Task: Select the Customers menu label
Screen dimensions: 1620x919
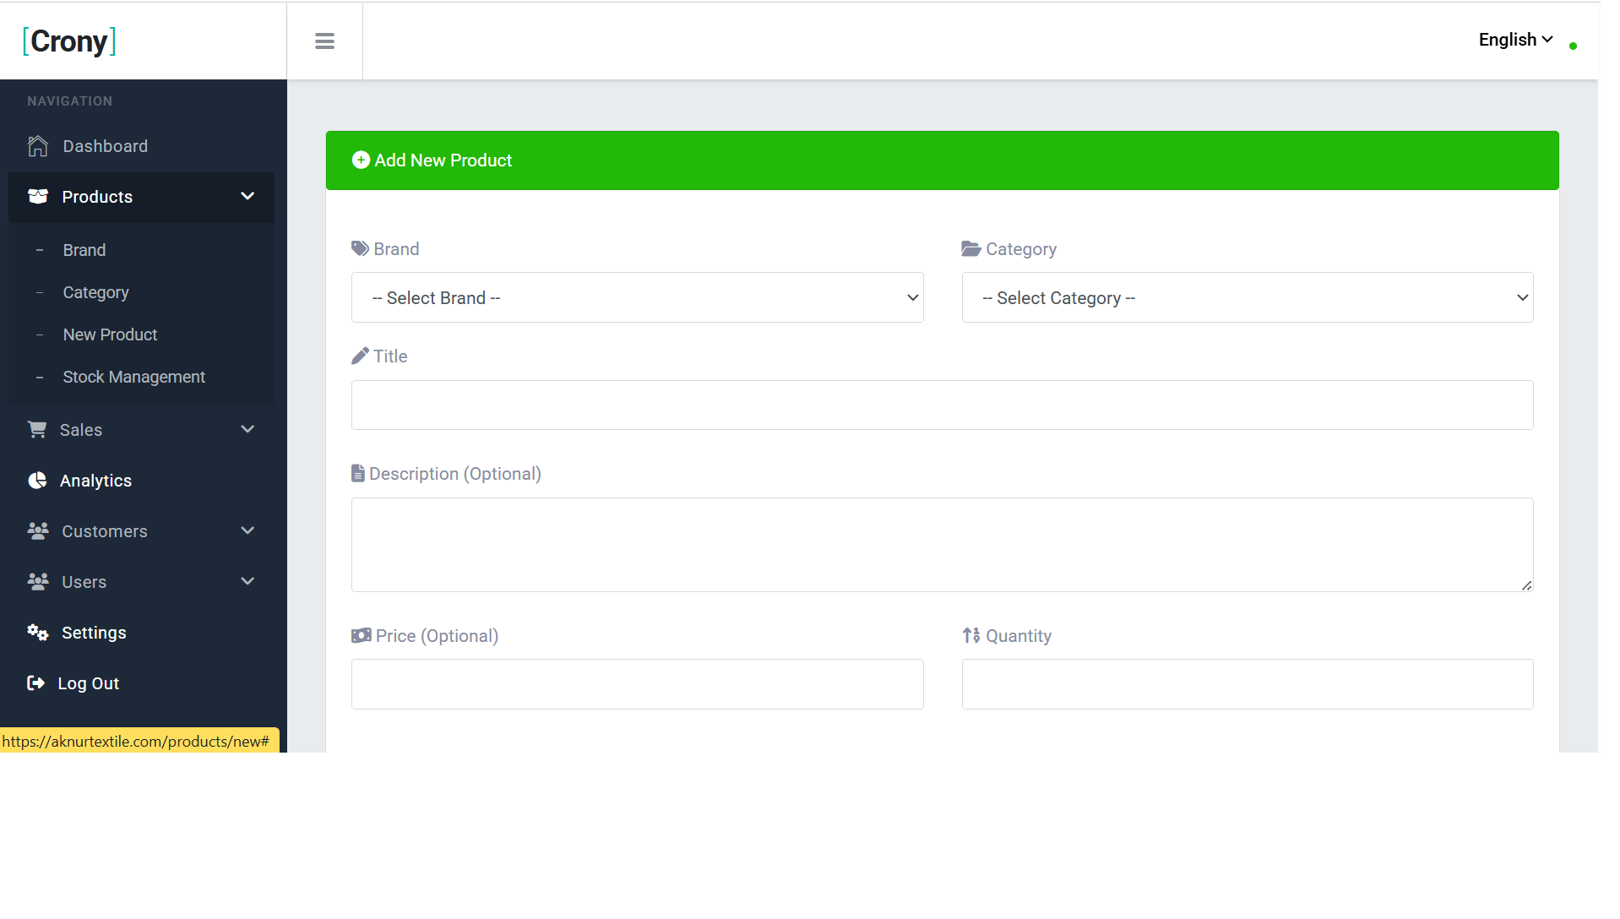Action: point(105,531)
